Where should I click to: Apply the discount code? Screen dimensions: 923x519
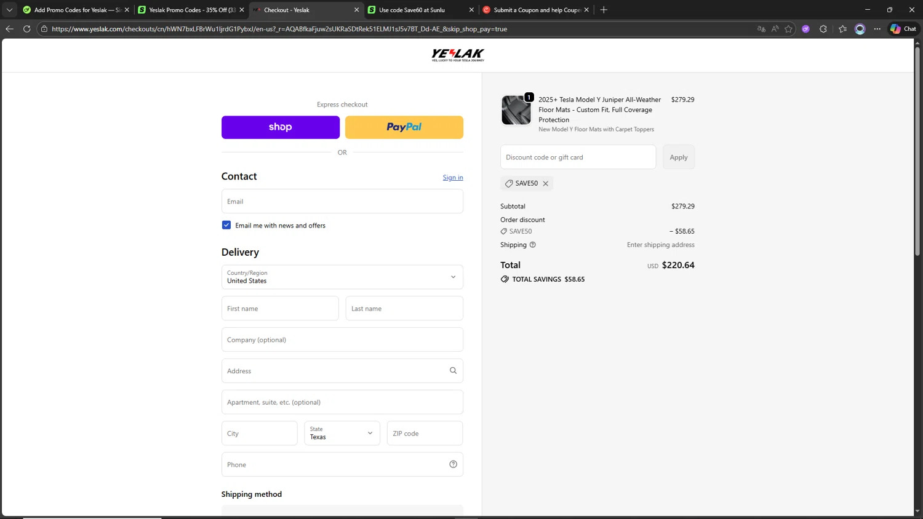pyautogui.click(x=679, y=157)
